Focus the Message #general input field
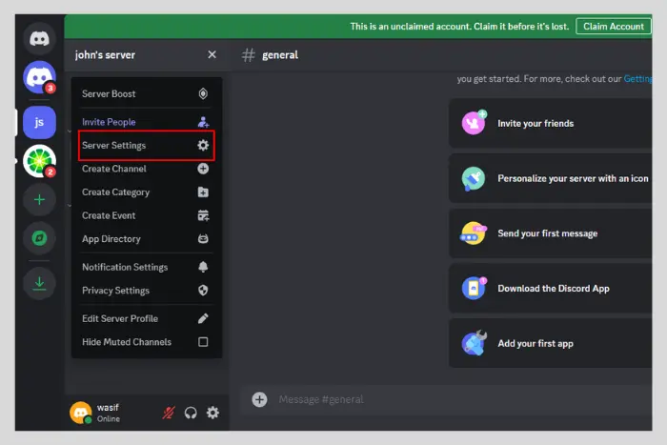Image resolution: width=667 pixels, height=445 pixels. click(x=464, y=399)
